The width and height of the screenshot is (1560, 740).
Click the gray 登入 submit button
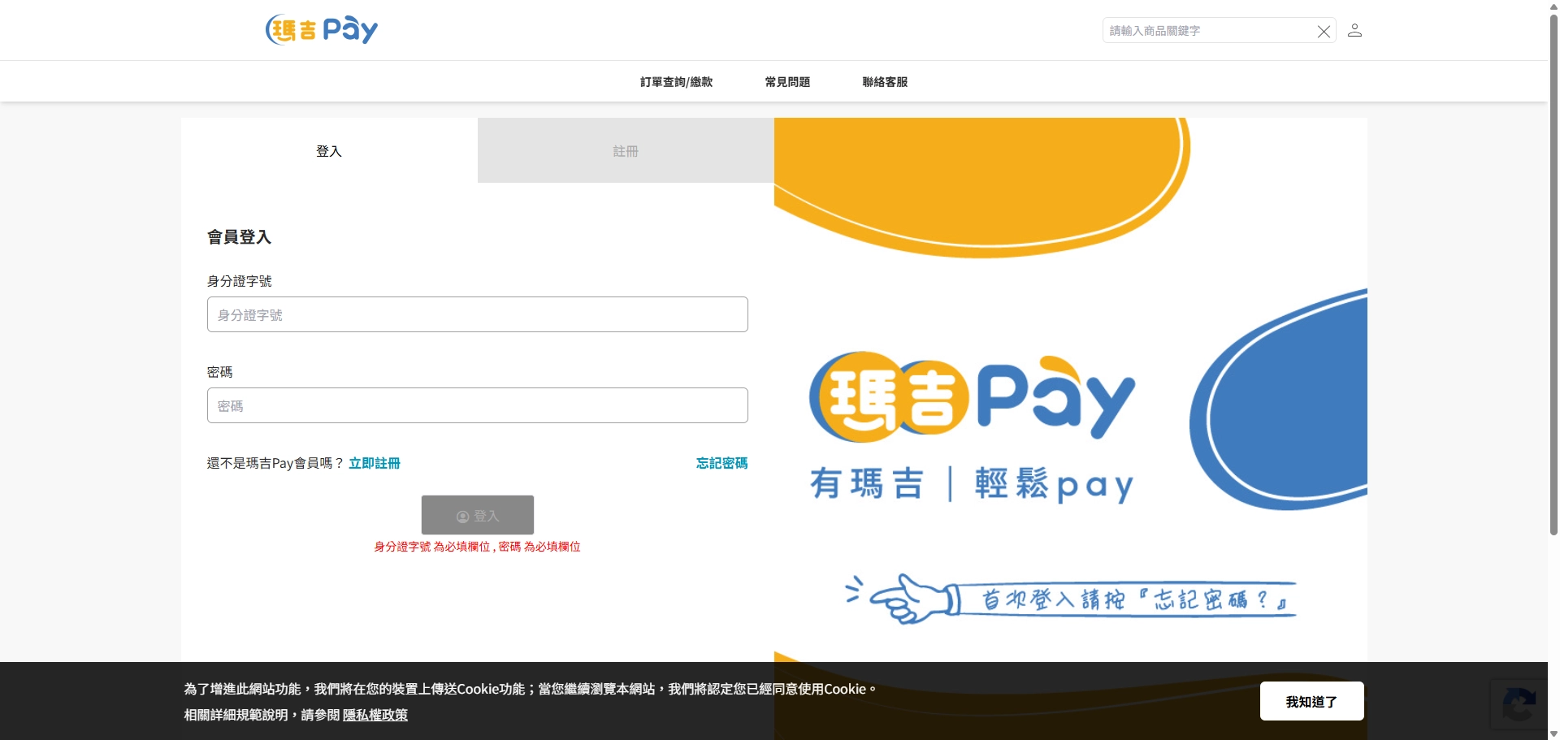(x=478, y=515)
